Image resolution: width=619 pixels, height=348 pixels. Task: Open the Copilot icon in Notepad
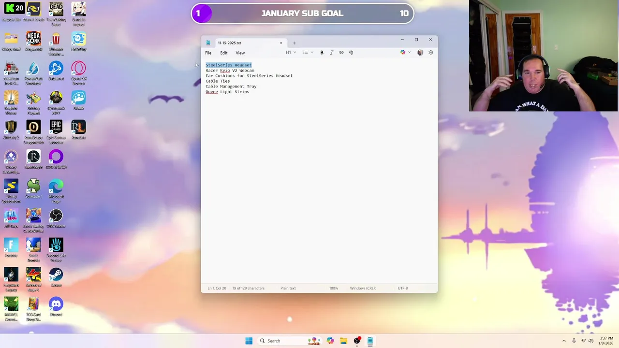coord(403,53)
